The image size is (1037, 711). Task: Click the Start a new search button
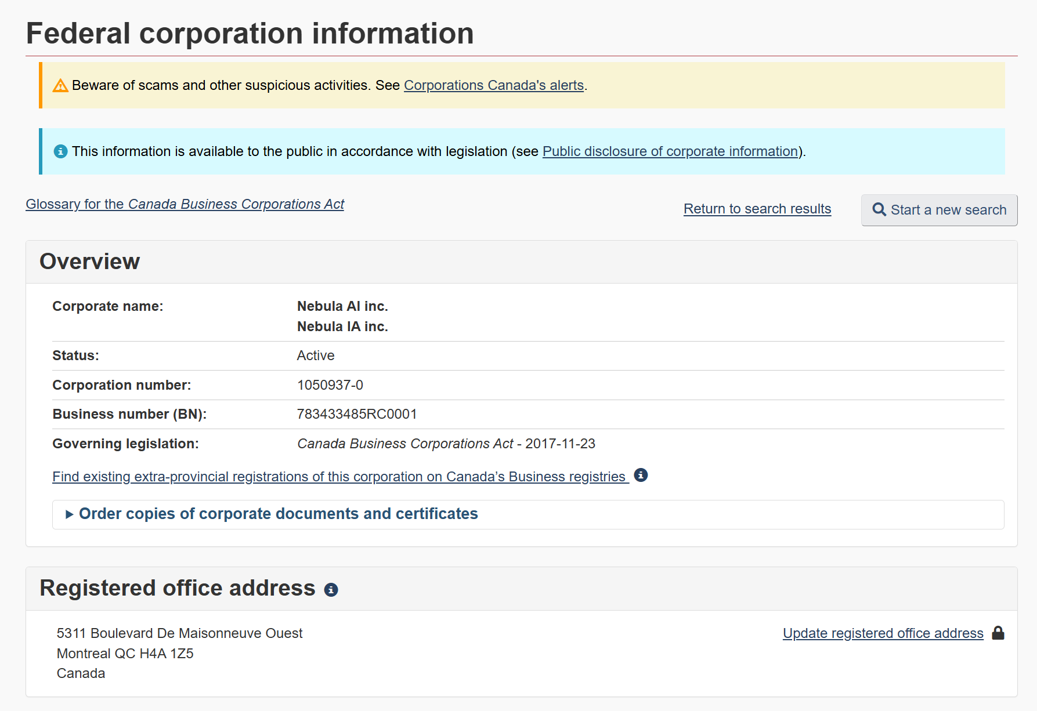(940, 210)
